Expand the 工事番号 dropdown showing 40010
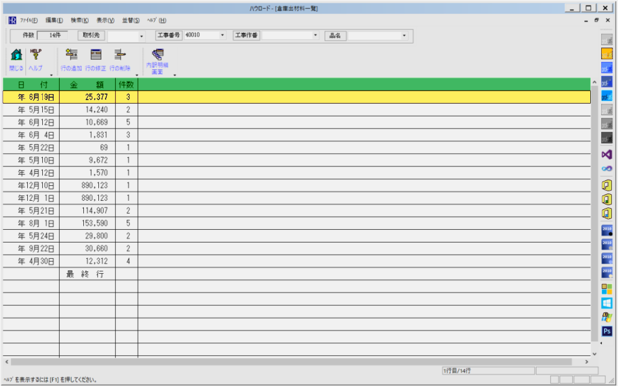This screenshot has width=618, height=386. tap(223, 36)
